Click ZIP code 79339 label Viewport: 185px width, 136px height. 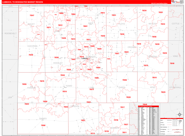click(x=64, y=38)
